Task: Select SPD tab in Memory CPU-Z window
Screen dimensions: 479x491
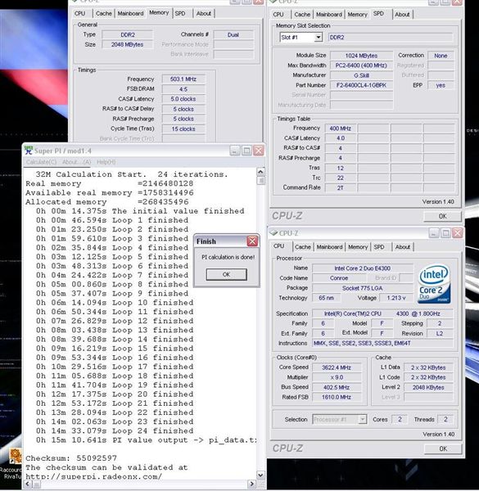Action: pos(180,13)
